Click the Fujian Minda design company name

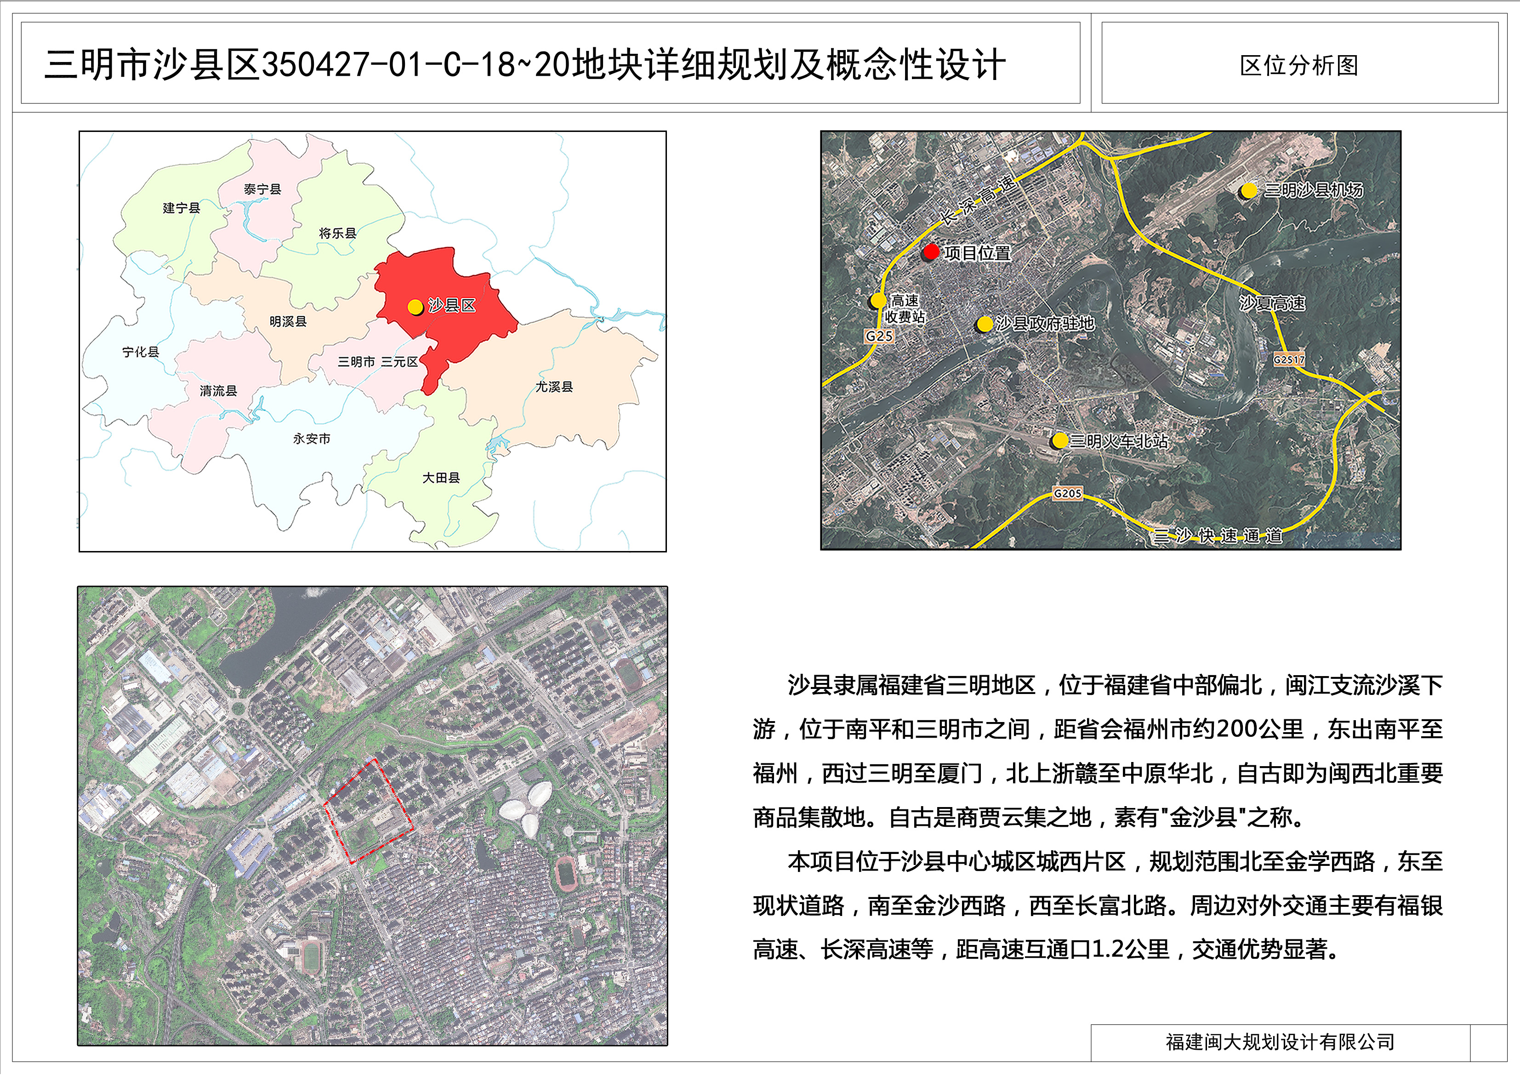[x=1279, y=1042]
